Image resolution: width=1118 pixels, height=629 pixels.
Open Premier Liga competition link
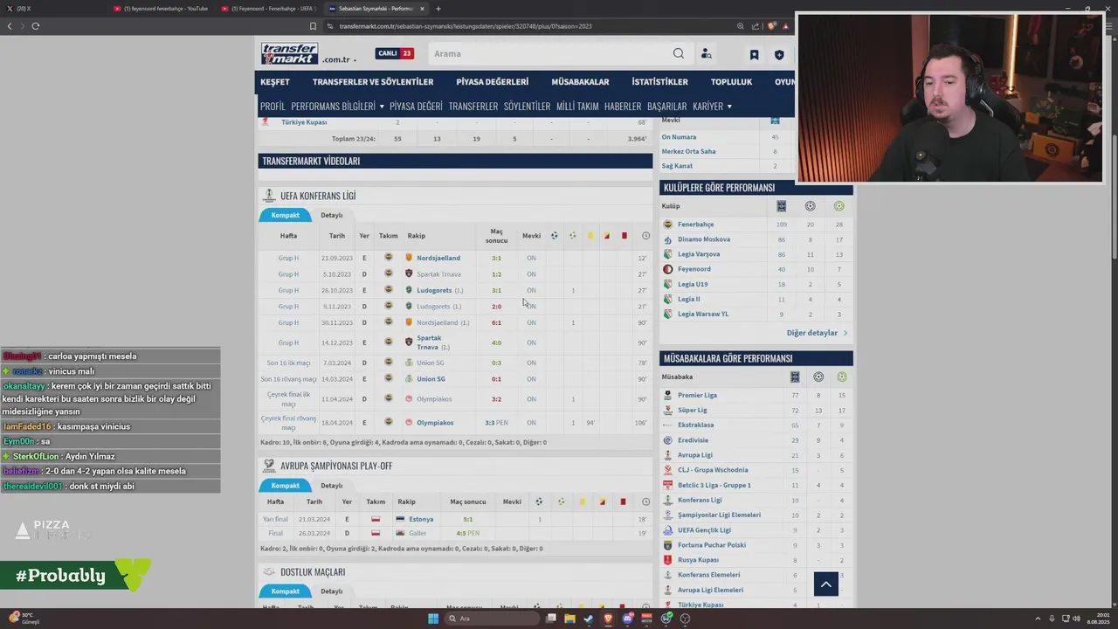[697, 395]
